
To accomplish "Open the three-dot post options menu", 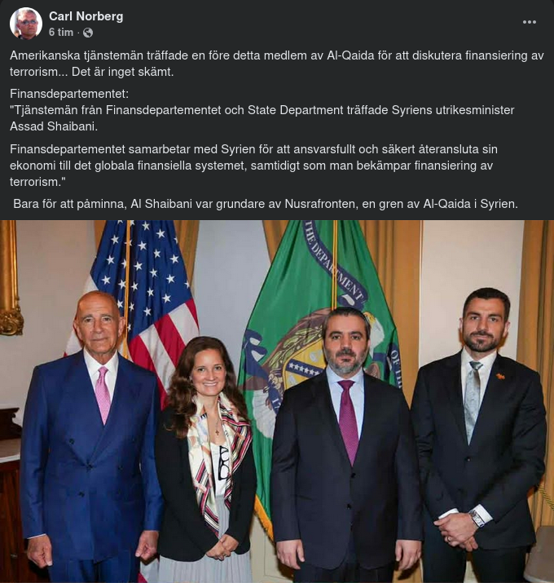I will (x=529, y=22).
